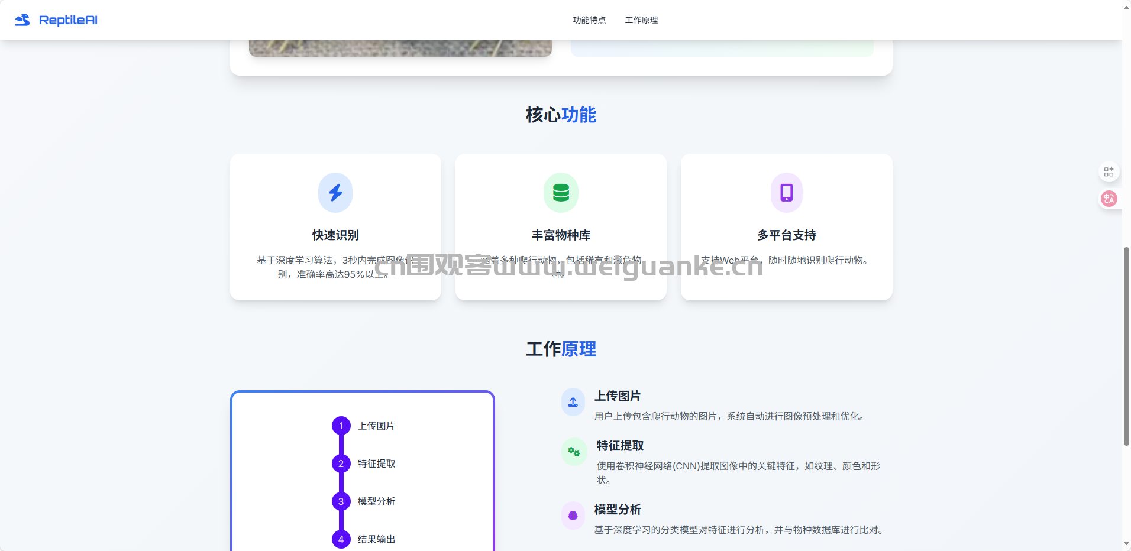Click the ReptileAI lizard logo icon
The image size is (1131, 551).
pos(22,20)
